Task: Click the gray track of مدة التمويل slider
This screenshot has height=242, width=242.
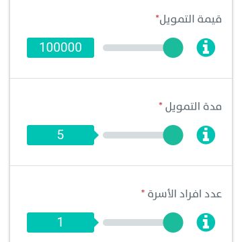Action: coord(133,135)
